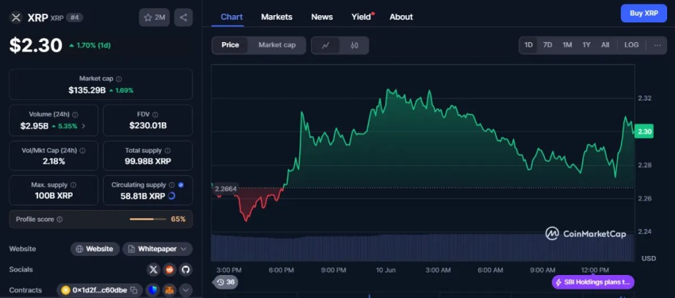Open the XRP Website link
The height and width of the screenshot is (298, 675).
click(95, 249)
